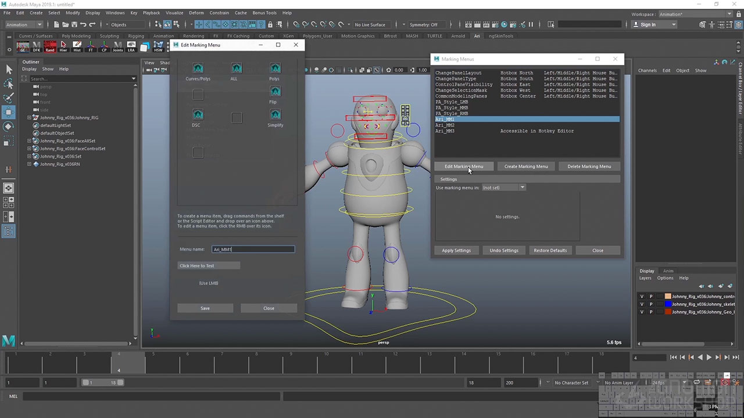Expand Johnny_Rig_v036:Johnny_RIG in Outliner
The image size is (744, 418).
coord(29,118)
